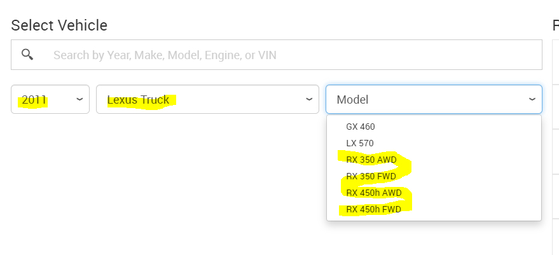Click the Select Vehicle heading
Viewport: 559px width, 255px height.
pos(59,25)
